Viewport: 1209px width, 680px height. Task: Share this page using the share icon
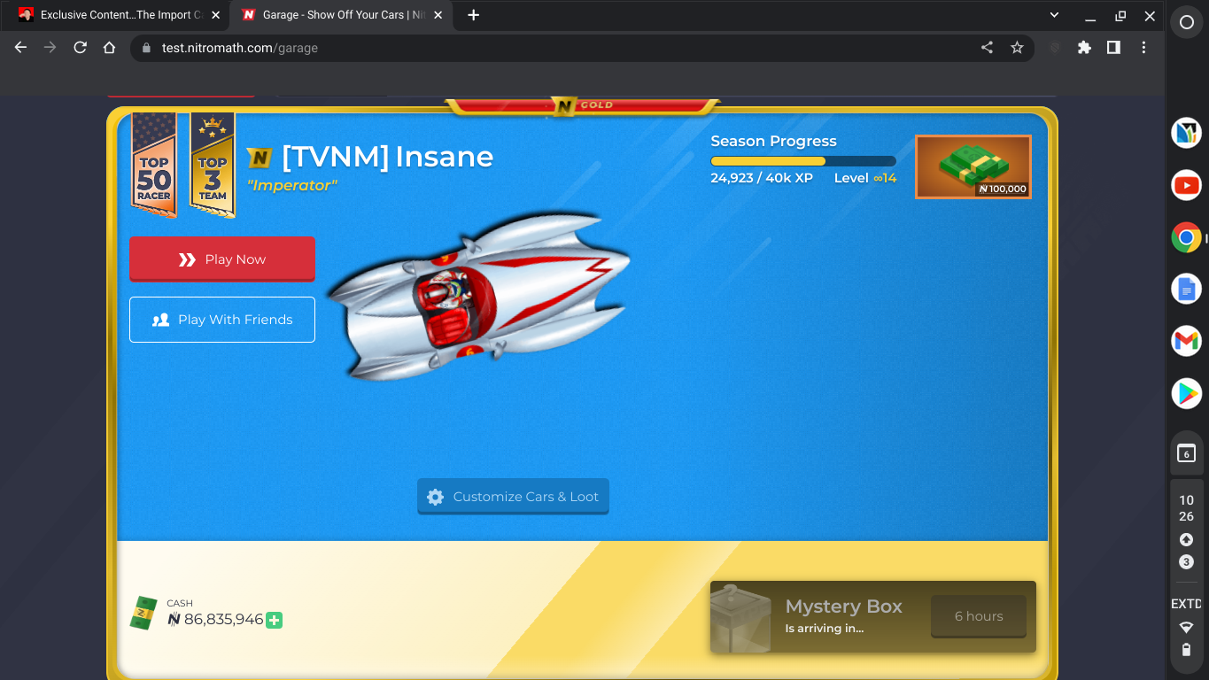pos(987,48)
